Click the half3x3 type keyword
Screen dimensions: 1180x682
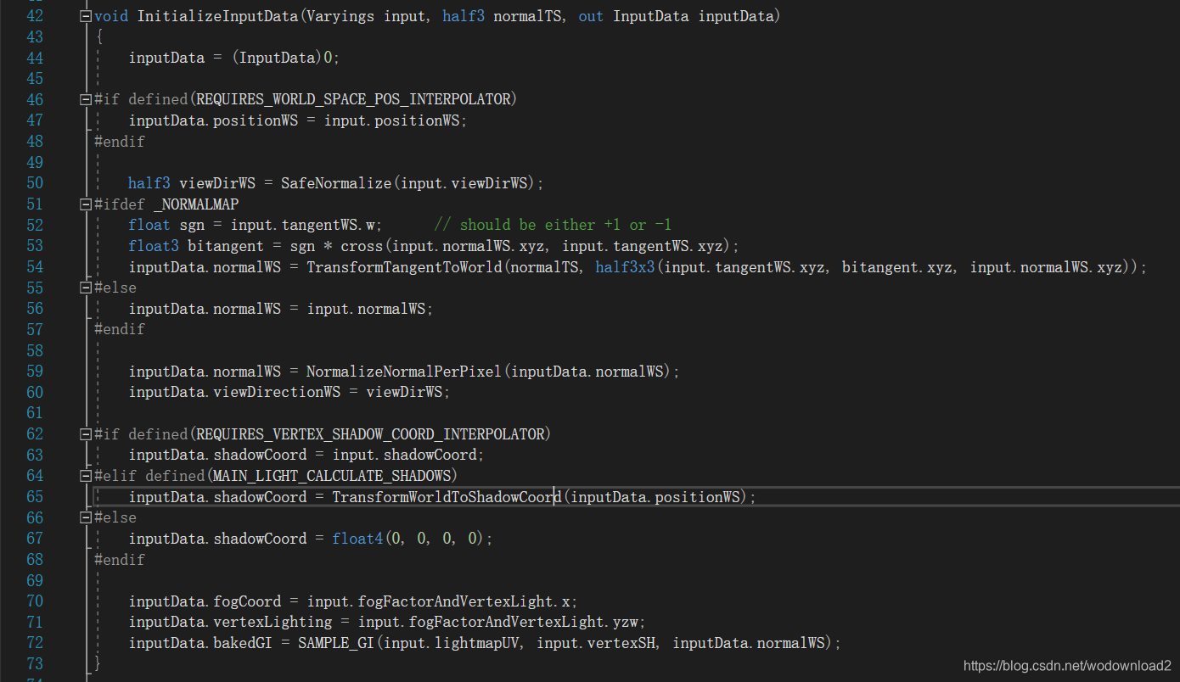pyautogui.click(x=625, y=267)
